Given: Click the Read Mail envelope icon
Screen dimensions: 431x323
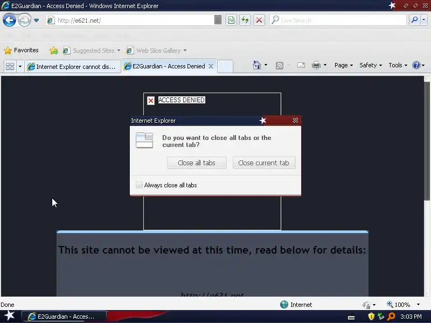Looking at the screenshot, I should [301, 65].
